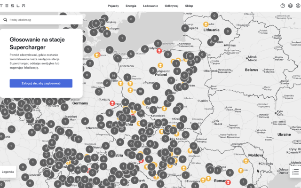Select the marker 3 beside Bydgoszcz
This screenshot has height=188, width=301.
[x=153, y=70]
